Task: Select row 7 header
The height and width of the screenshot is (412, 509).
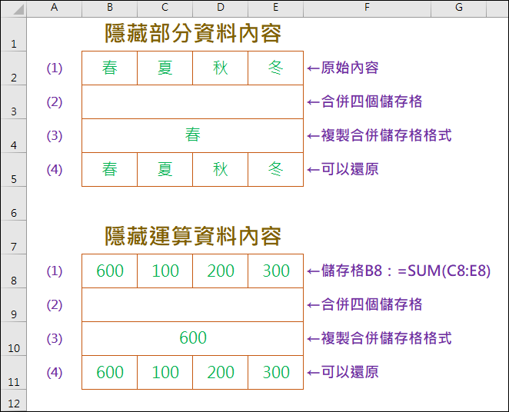Action: (x=14, y=238)
